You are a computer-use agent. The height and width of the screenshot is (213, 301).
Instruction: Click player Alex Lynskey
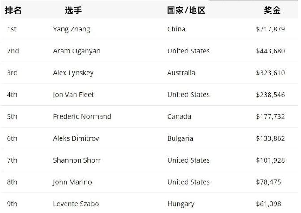tap(73, 73)
